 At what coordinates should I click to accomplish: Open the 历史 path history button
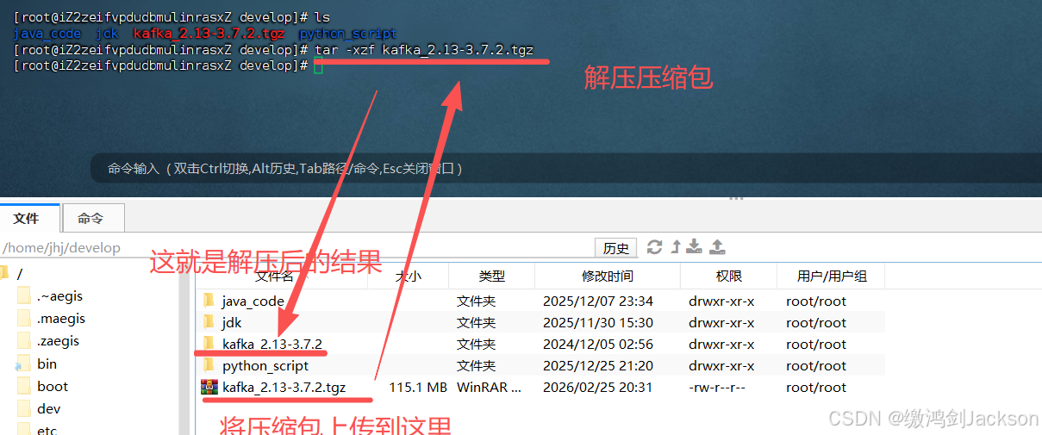coord(616,248)
